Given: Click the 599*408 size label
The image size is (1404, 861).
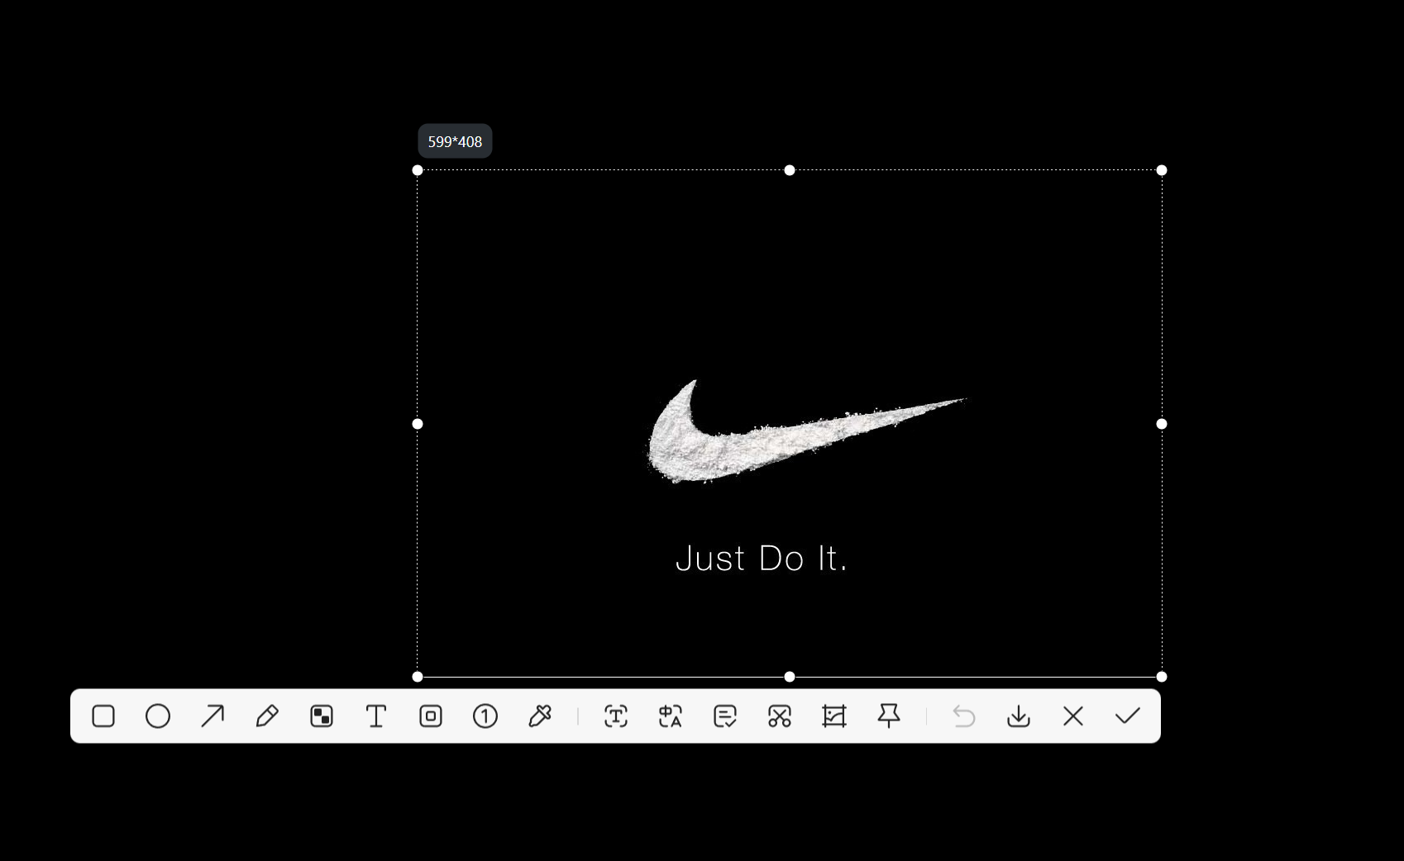Looking at the screenshot, I should (x=455, y=141).
